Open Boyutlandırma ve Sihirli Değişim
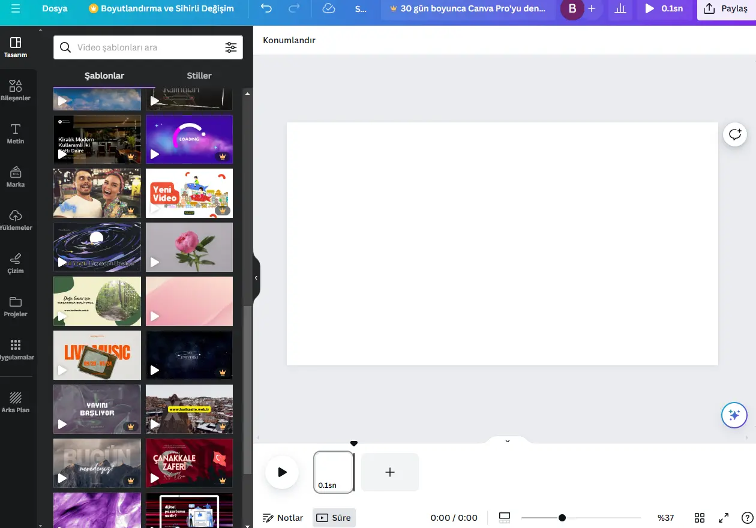756x528 pixels. click(161, 8)
